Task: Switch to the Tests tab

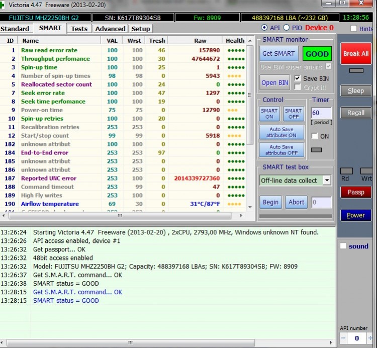Action: coord(79,29)
